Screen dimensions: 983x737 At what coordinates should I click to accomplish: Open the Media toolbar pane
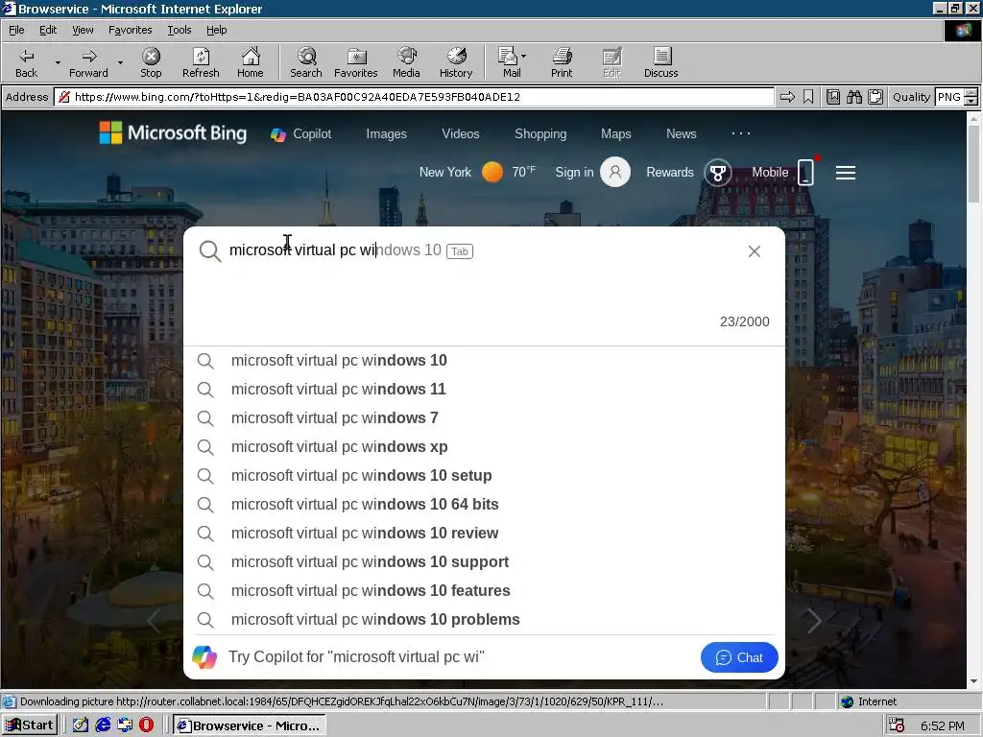click(x=406, y=63)
